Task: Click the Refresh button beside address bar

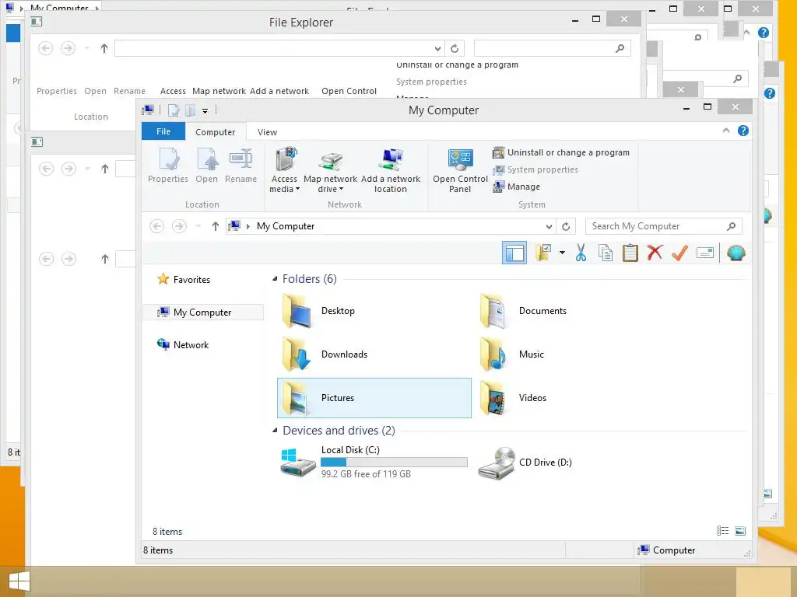Action: pos(566,226)
